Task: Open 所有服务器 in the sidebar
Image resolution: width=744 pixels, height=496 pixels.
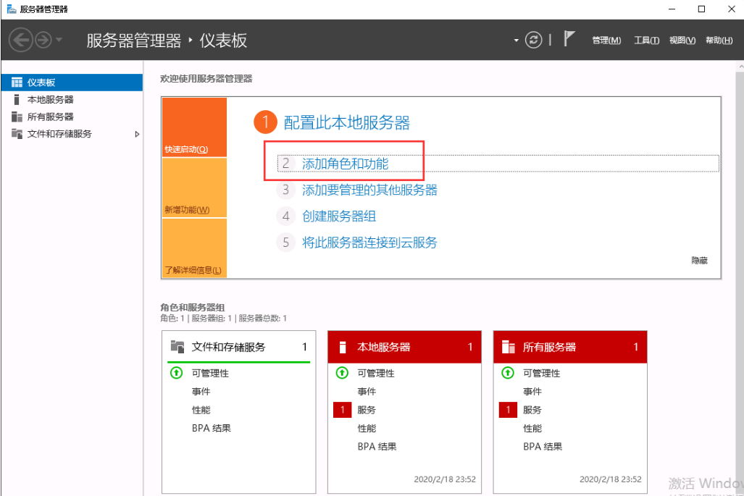Action: click(50, 117)
